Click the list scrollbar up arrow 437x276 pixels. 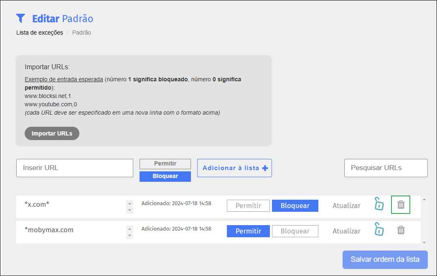pyautogui.click(x=424, y=199)
